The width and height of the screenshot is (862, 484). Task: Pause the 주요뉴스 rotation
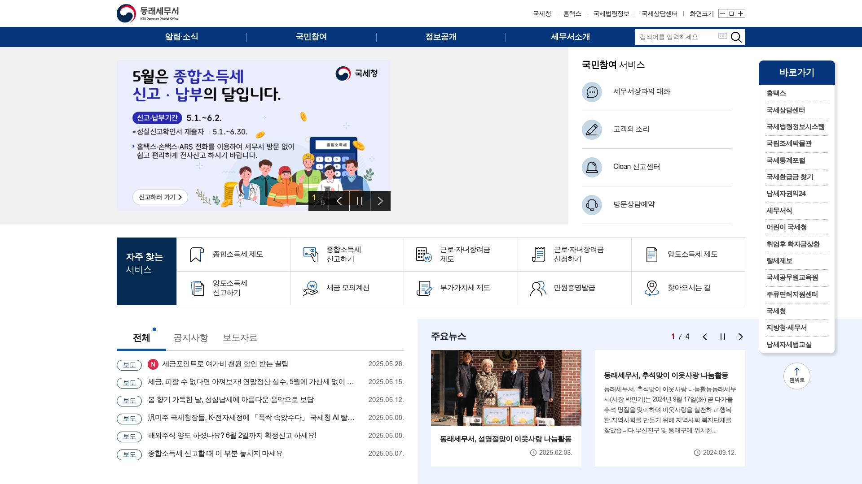[x=723, y=337]
